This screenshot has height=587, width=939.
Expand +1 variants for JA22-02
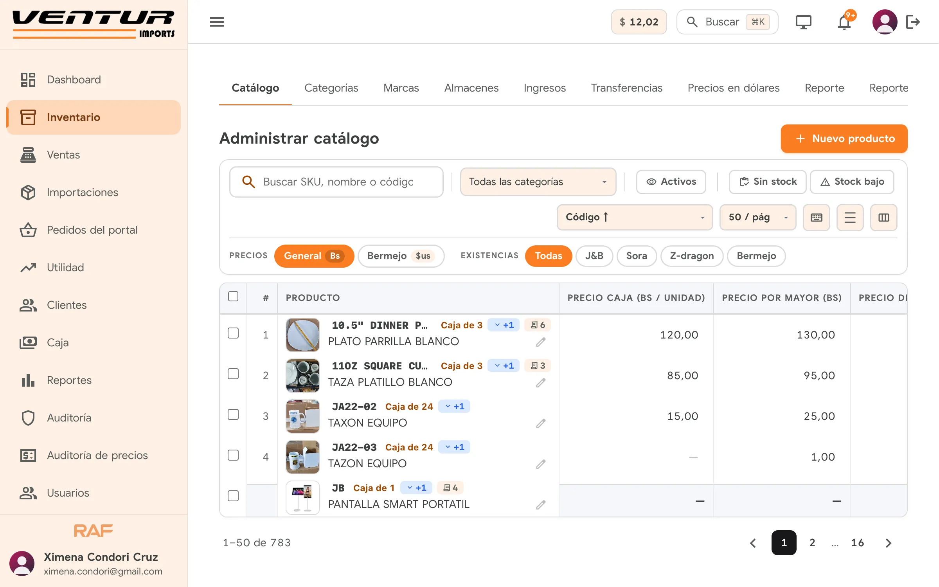(454, 407)
